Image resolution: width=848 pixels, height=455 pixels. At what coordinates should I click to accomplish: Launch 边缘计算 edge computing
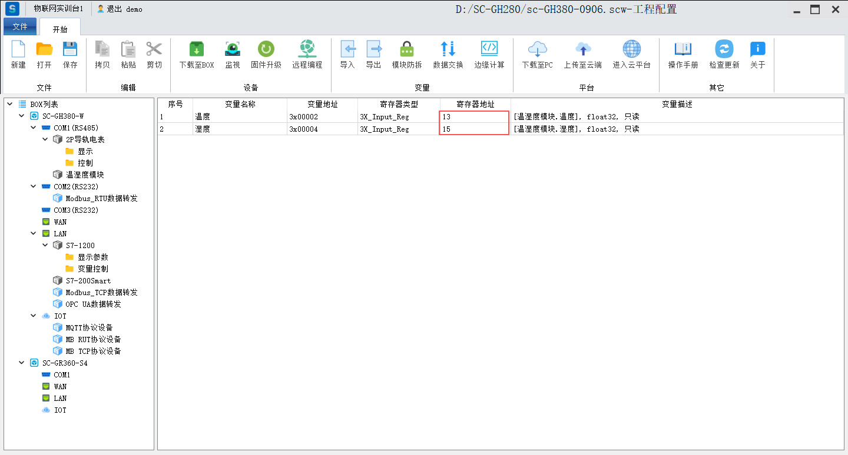coord(489,49)
